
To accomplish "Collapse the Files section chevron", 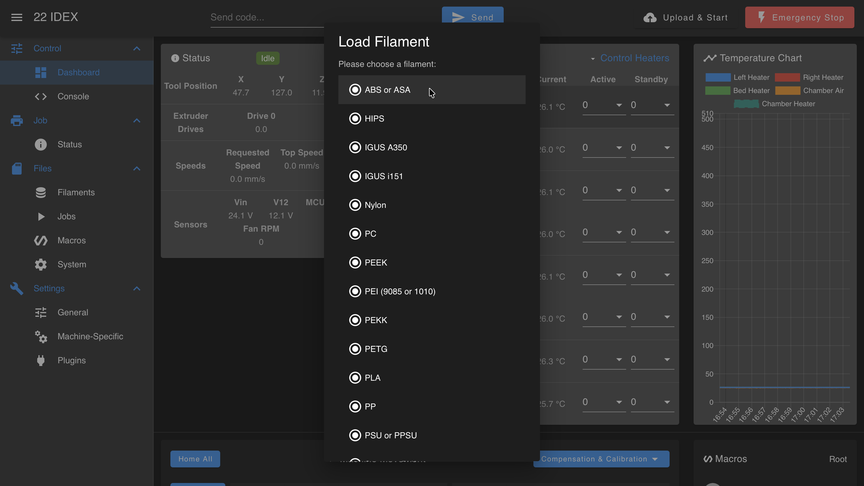I will coord(136,168).
